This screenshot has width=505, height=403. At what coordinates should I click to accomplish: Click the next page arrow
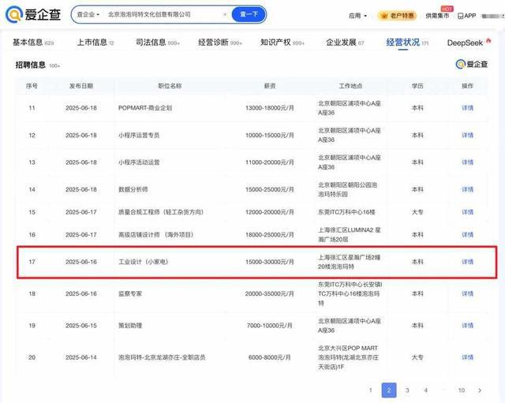(x=480, y=390)
